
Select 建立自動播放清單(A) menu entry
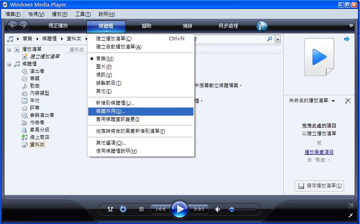pos(141,47)
